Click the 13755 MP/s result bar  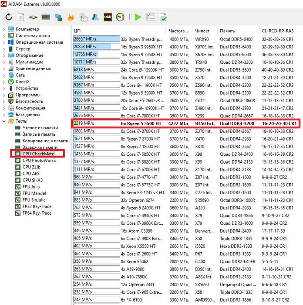[x=97, y=54]
